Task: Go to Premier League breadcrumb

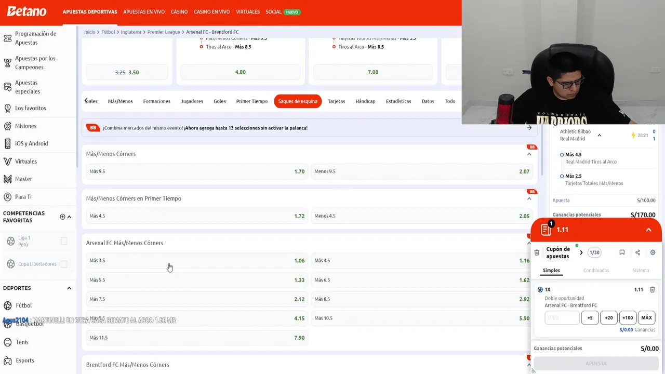Action: pyautogui.click(x=164, y=32)
